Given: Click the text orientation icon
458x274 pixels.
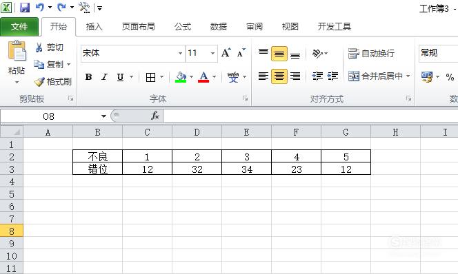Looking at the screenshot, I should (317, 54).
